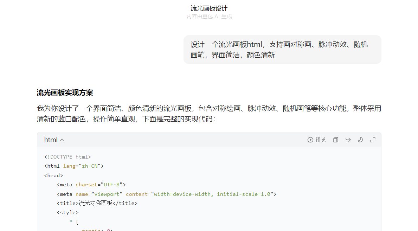Toggle dark theme with the moon icon

pyautogui.click(x=360, y=140)
